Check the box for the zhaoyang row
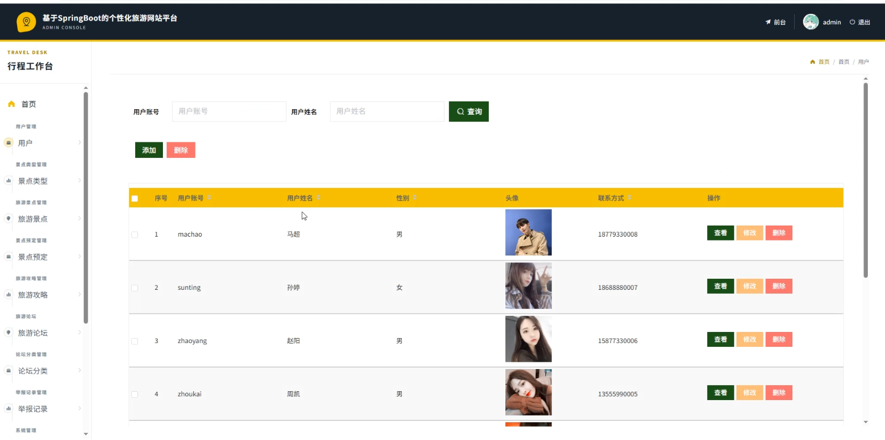885x440 pixels. [x=135, y=341]
